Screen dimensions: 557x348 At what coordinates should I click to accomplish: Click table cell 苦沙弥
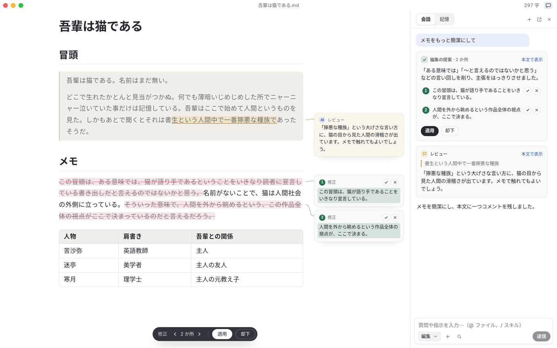pyautogui.click(x=89, y=251)
